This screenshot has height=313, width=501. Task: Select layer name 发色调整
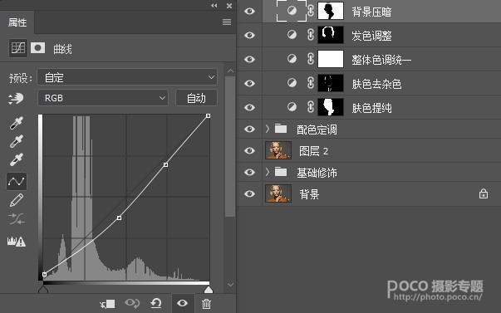371,36
